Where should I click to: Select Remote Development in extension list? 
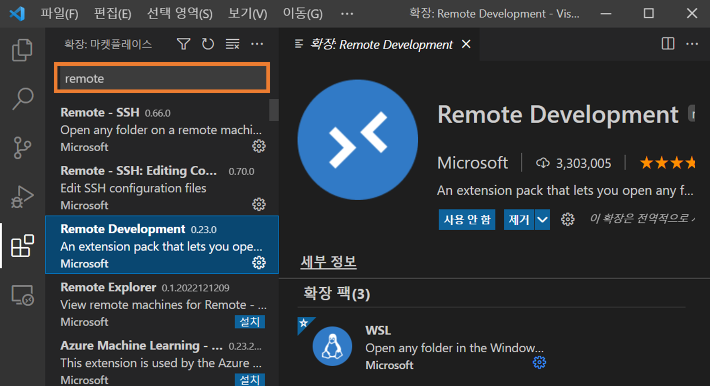162,245
